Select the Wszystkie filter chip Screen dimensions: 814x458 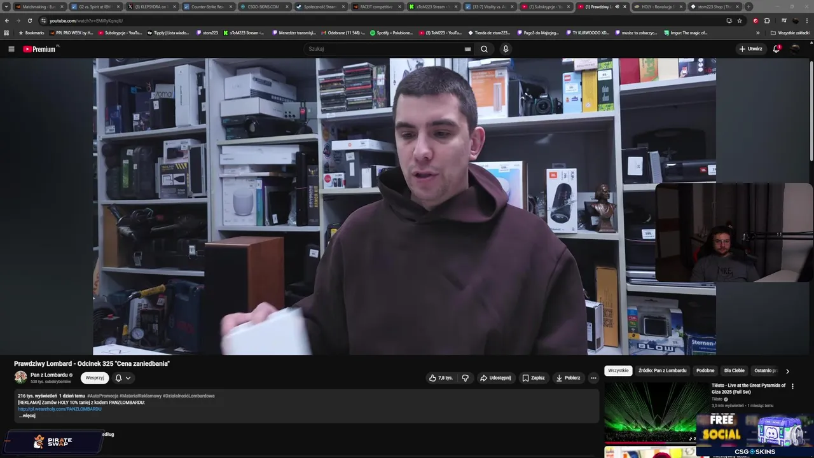click(618, 371)
